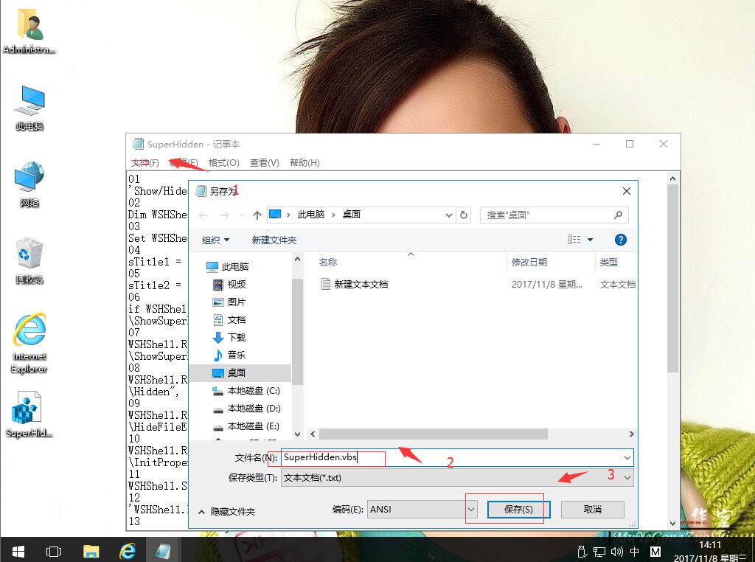Launch Internet Explorer from the taskbar

coord(127,550)
